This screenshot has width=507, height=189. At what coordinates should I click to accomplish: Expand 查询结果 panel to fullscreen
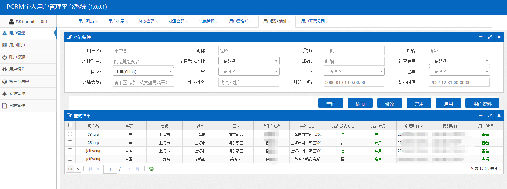[490, 116]
